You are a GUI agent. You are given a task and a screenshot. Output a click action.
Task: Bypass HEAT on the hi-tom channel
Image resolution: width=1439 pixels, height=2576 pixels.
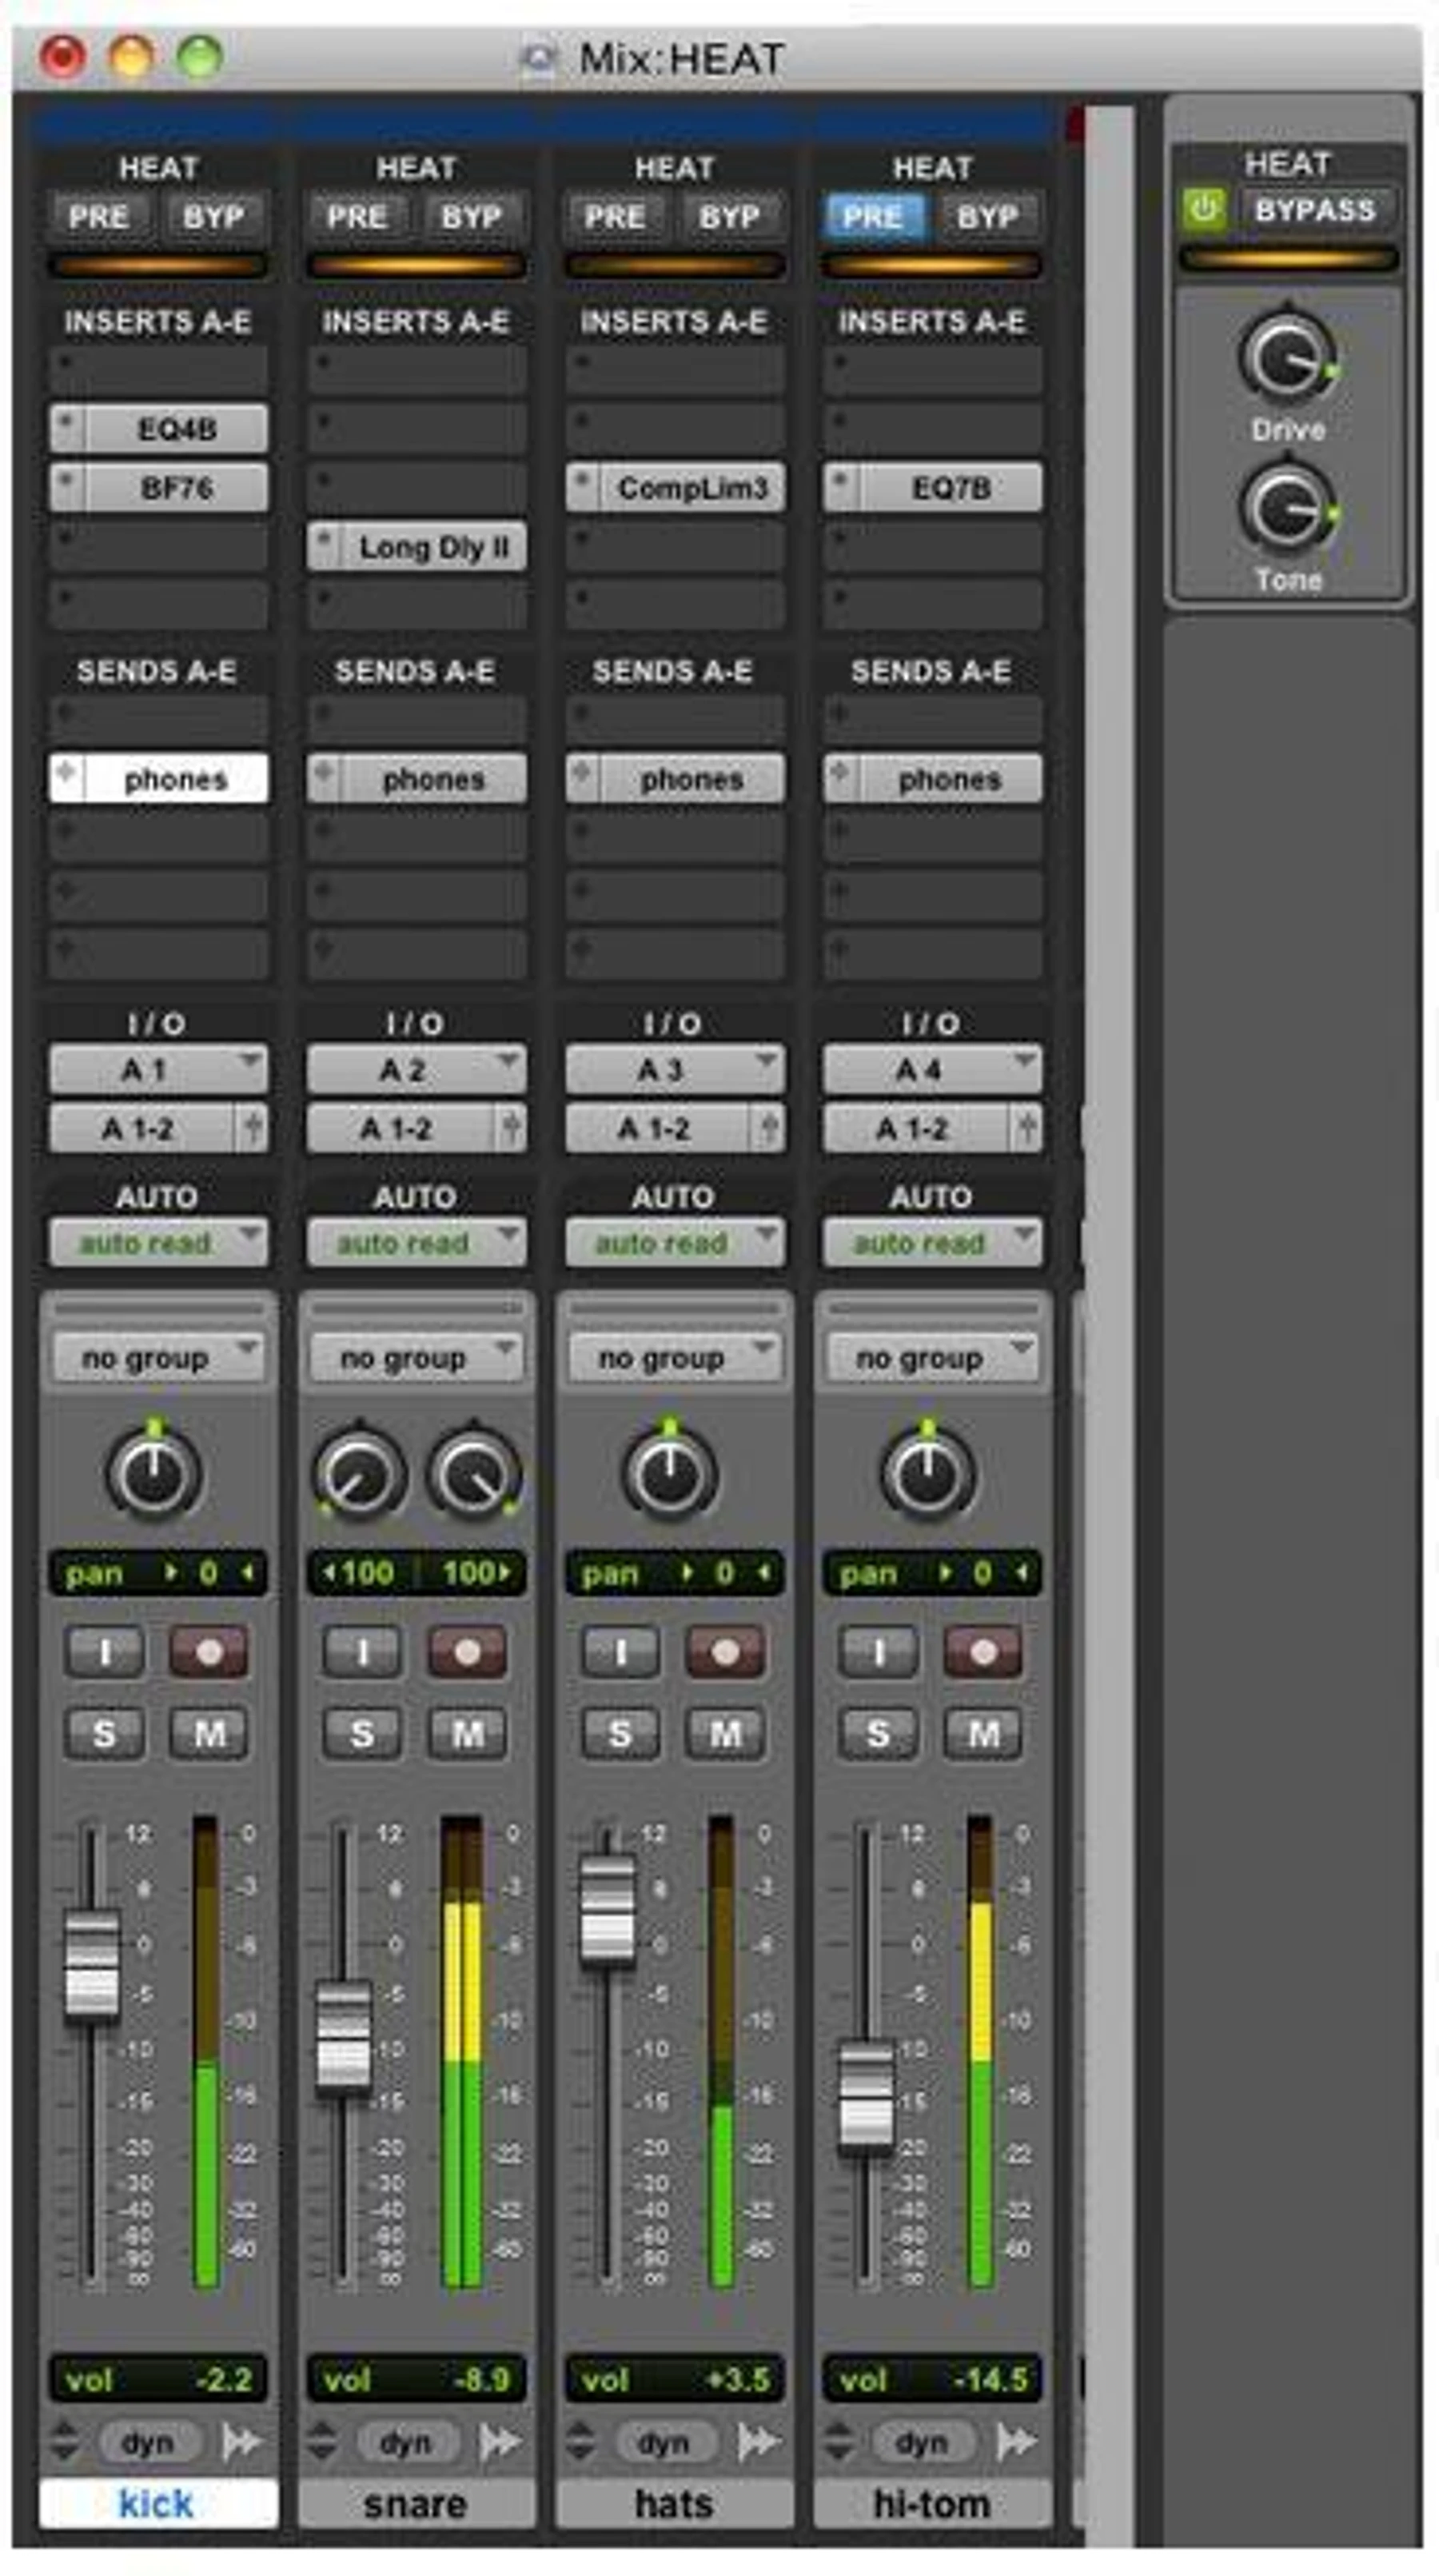[x=987, y=216]
